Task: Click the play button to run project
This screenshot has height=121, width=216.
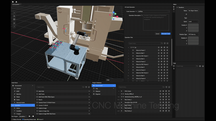Action: (29, 116)
